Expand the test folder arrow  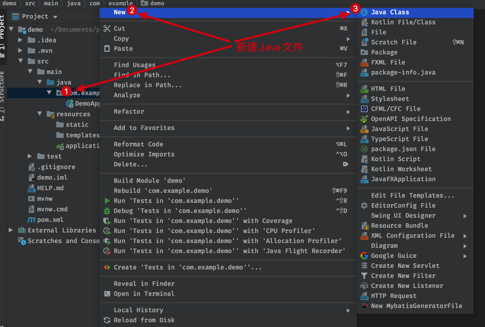point(30,156)
